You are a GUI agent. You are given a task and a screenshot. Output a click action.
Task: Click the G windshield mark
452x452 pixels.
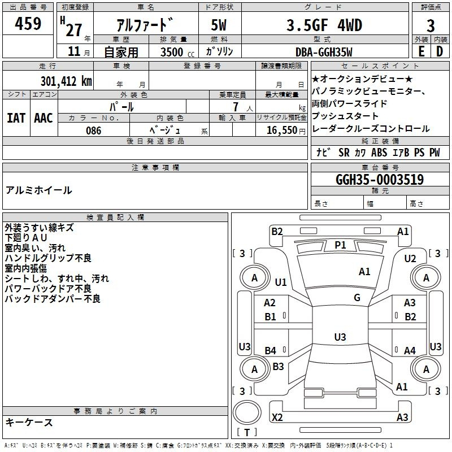357,297
